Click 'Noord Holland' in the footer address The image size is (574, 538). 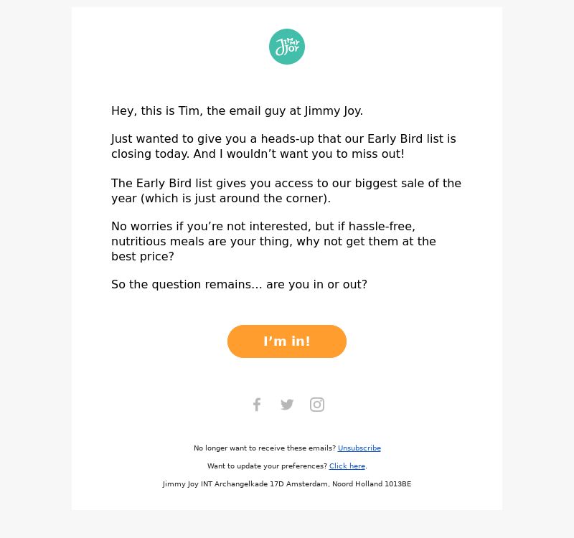pos(357,483)
